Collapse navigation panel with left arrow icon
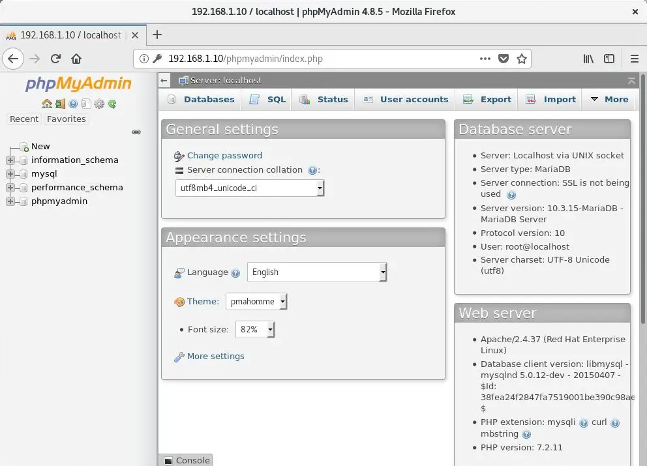This screenshot has width=647, height=466. [164, 80]
